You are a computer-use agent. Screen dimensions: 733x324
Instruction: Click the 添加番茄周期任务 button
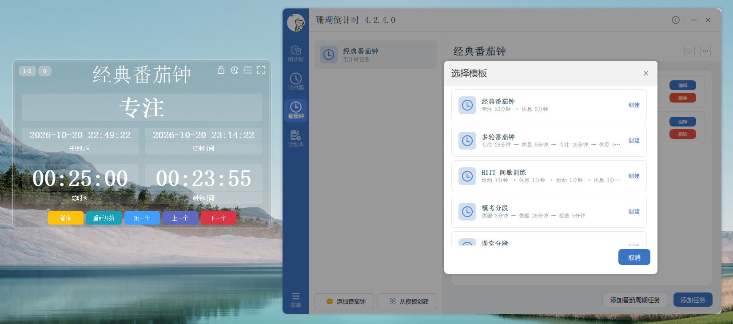tap(635, 300)
